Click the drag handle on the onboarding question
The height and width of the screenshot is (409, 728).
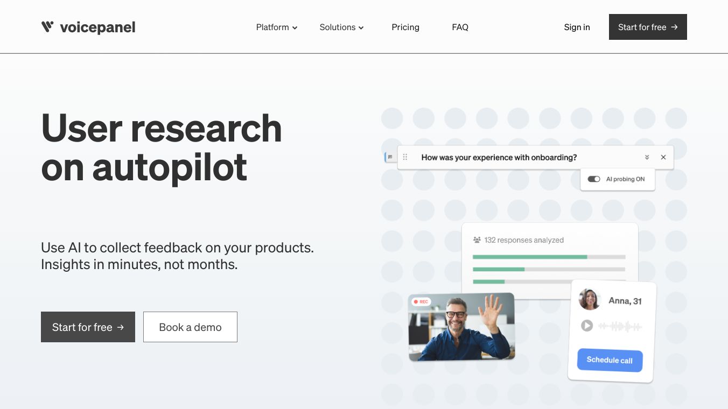[405, 157]
